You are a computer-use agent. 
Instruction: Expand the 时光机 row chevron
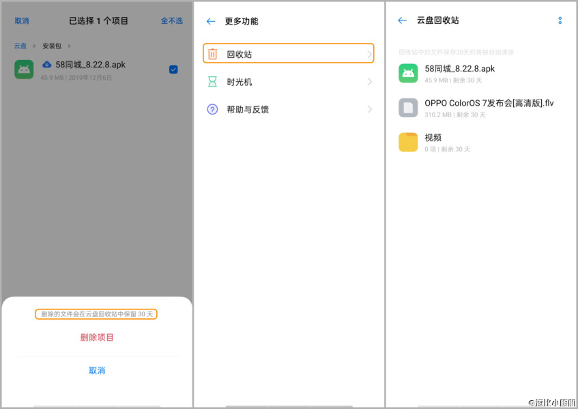pyautogui.click(x=369, y=81)
